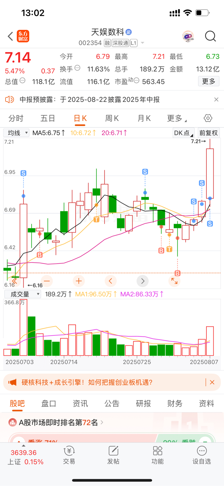Tap the info icon next to 总值

[22, 80]
